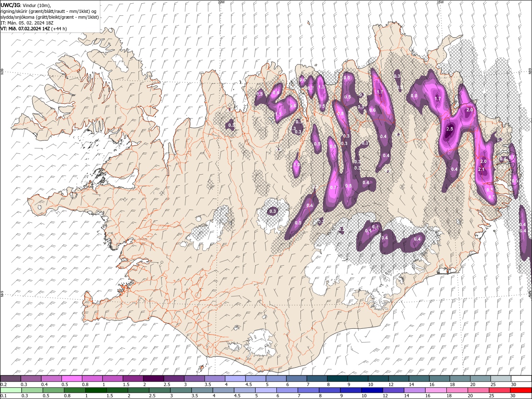Click the 'slydda/snjókoma' legend description line
Image resolution: width=532 pixels, height=399 pixels.
(49, 17)
